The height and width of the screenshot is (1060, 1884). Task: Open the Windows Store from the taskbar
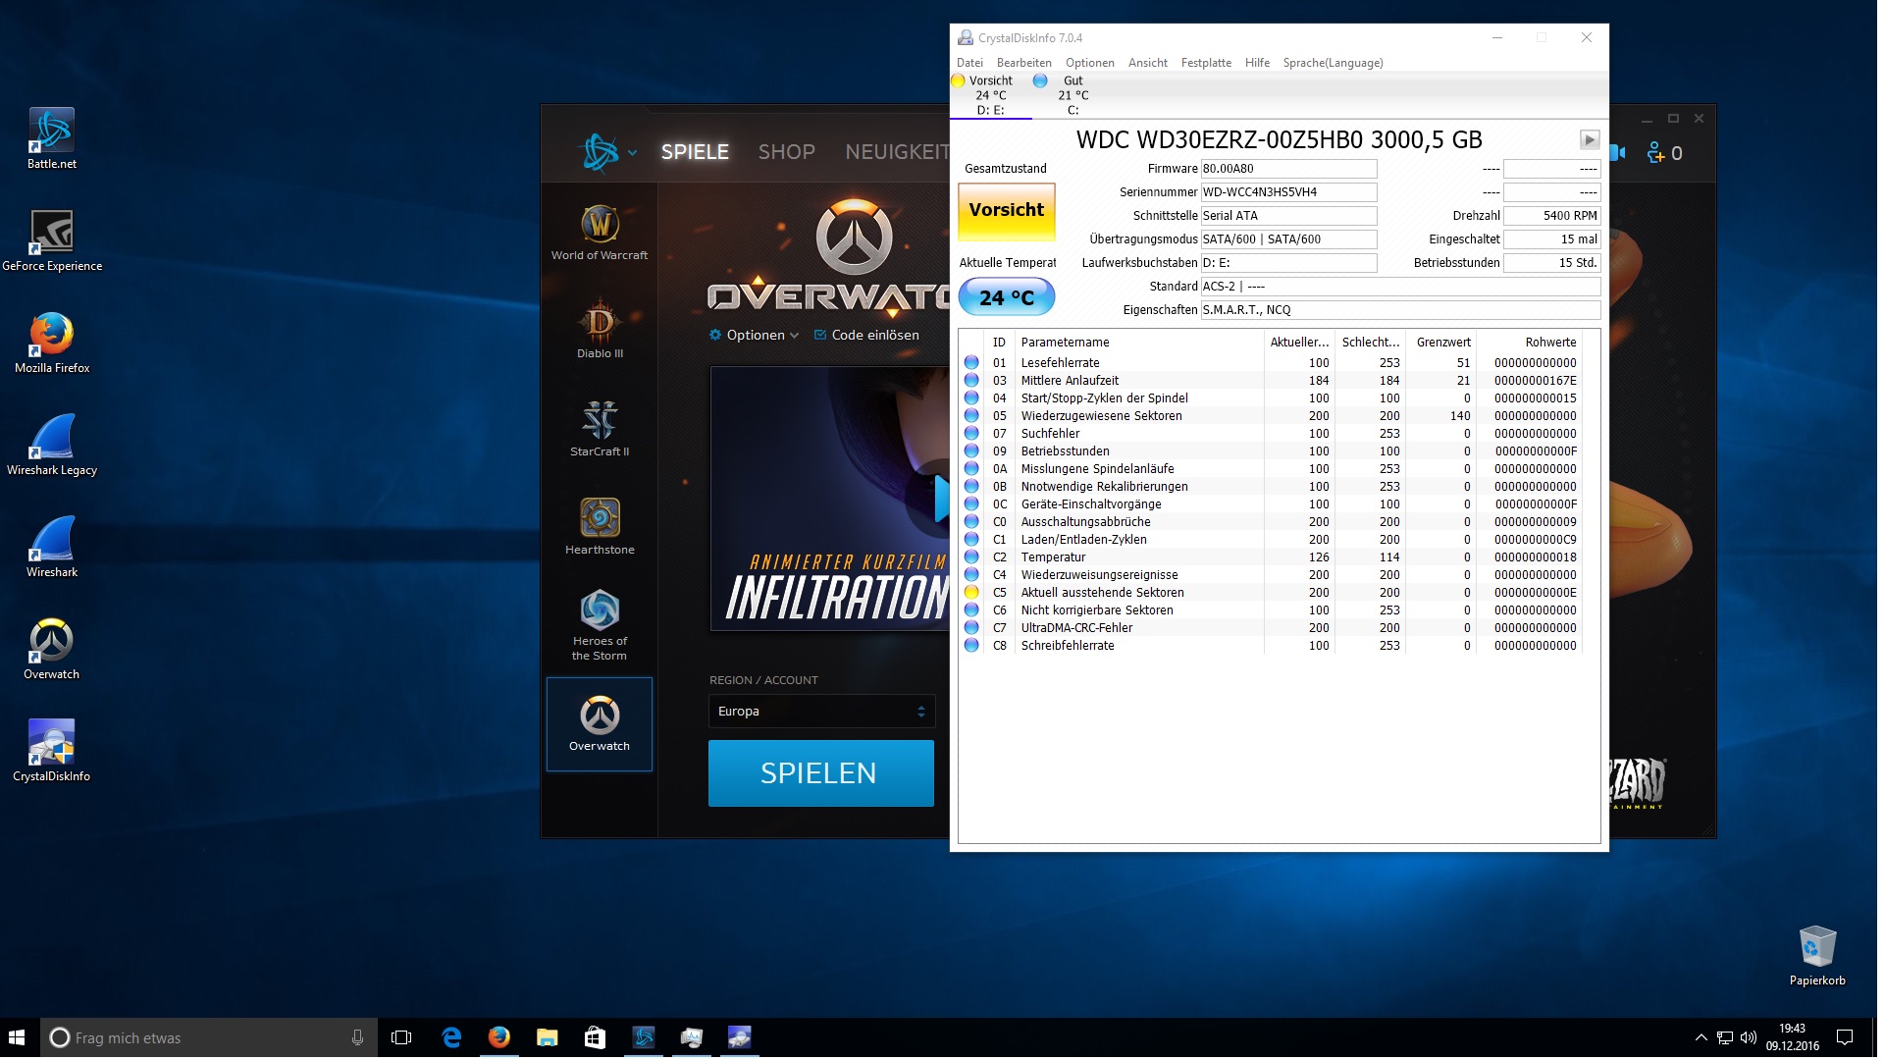pyautogui.click(x=595, y=1037)
